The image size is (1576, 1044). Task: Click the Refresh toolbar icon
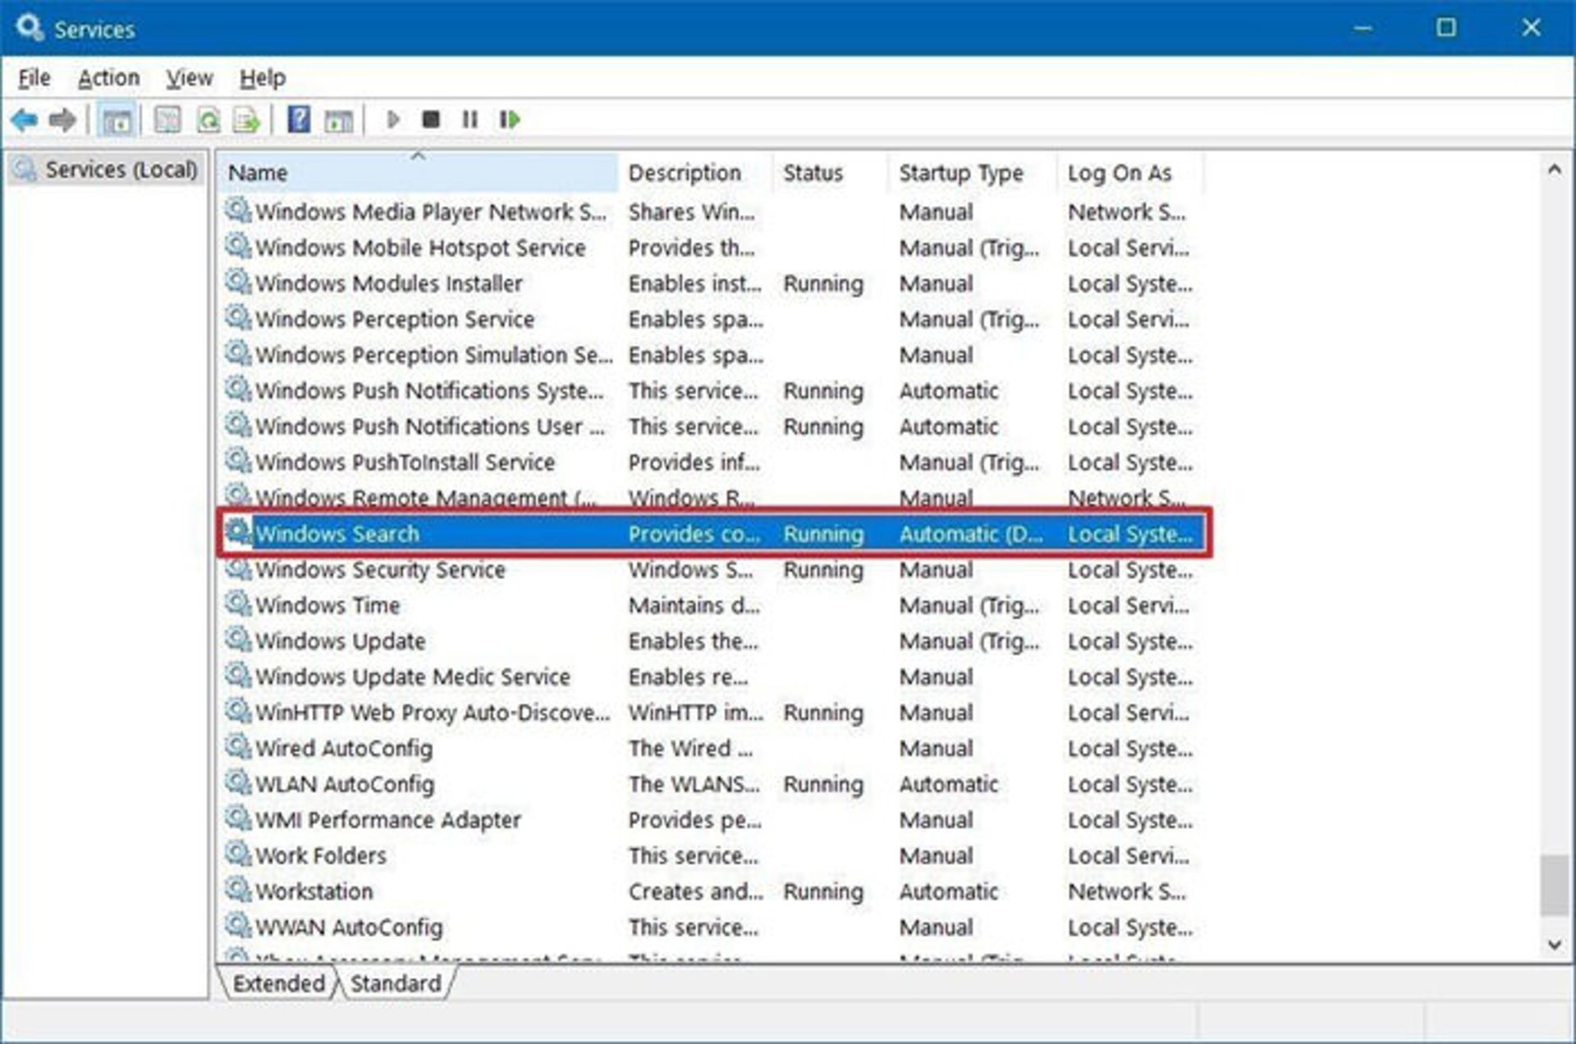pos(208,121)
